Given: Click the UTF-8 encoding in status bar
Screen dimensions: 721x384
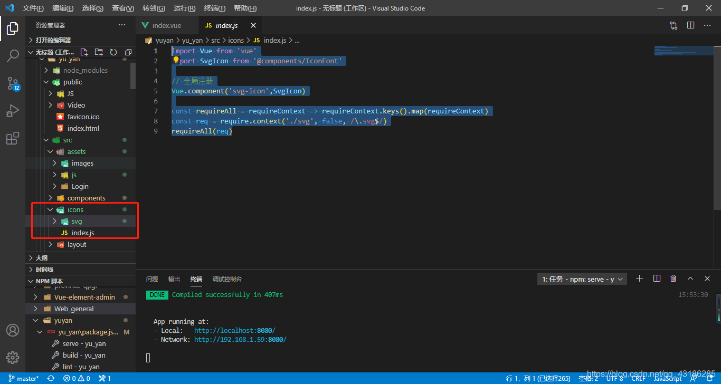Looking at the screenshot, I should tap(614, 378).
